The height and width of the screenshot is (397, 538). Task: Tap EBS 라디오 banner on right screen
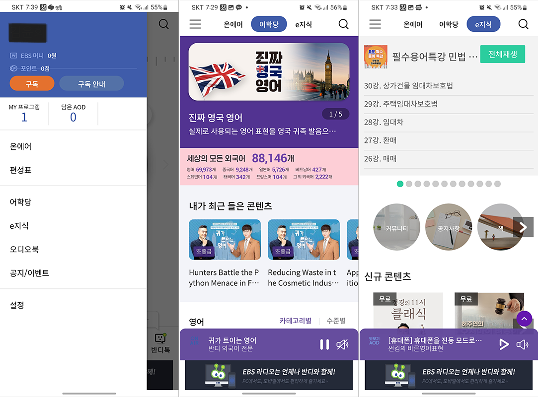coord(449,375)
